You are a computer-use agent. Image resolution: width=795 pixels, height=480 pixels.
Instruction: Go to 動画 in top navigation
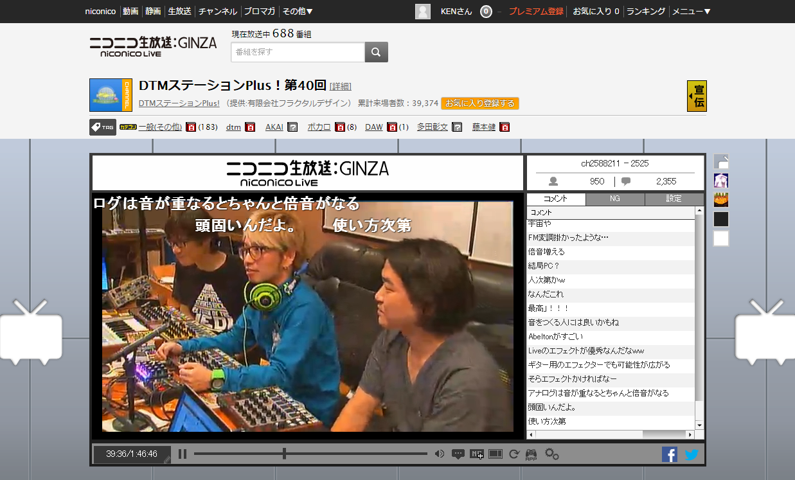tap(130, 11)
